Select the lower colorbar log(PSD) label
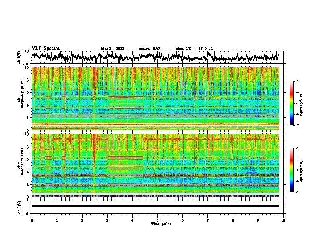 point(302,172)
